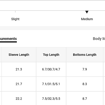The width and height of the screenshot is (105, 105).
Task: Select the 8.3 bottoms length cell
Action: pyautogui.click(x=85, y=84)
